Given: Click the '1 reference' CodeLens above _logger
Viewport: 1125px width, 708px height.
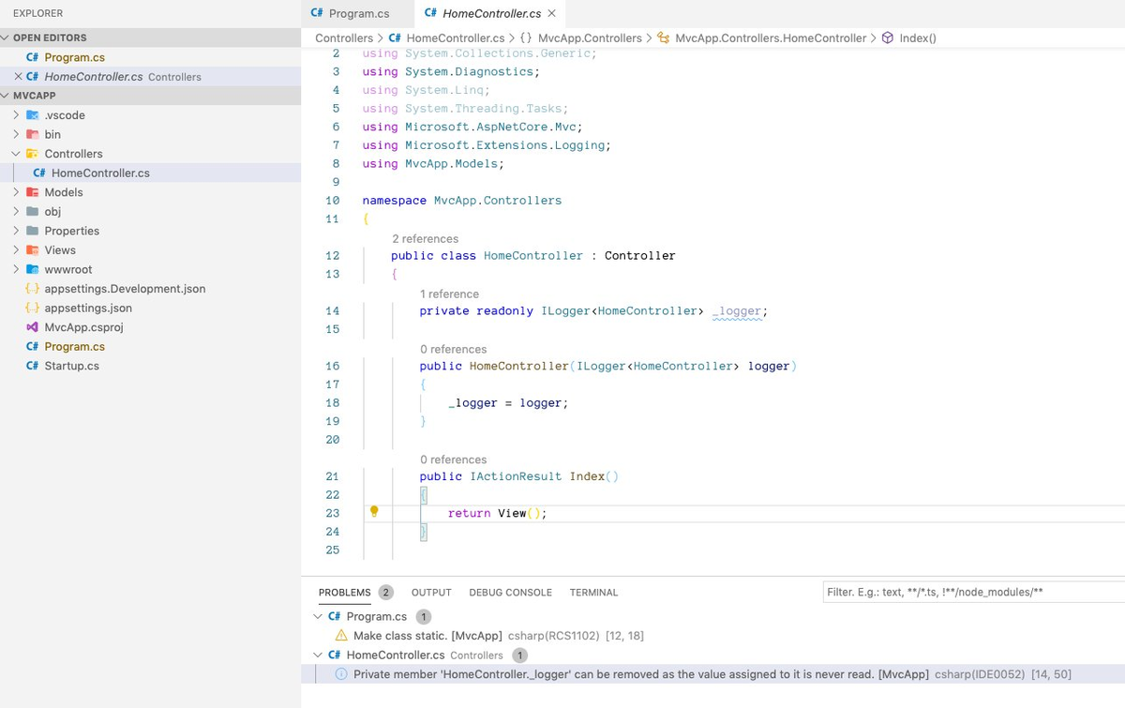Looking at the screenshot, I should pyautogui.click(x=449, y=294).
